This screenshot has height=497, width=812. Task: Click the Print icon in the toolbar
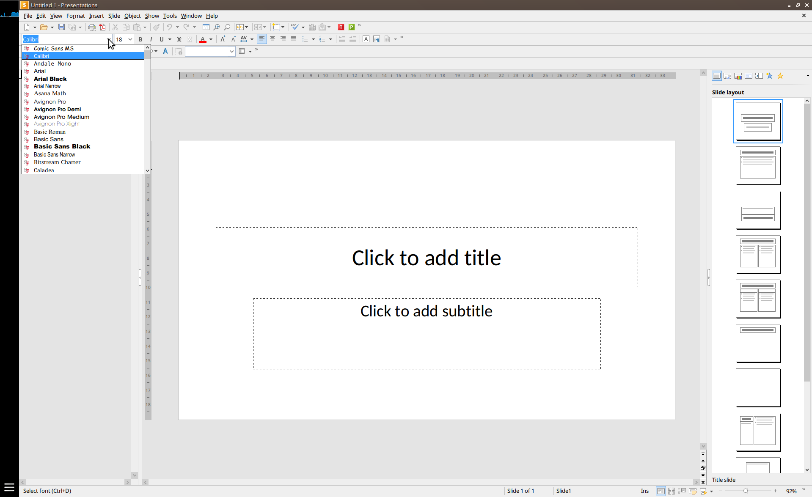point(91,27)
